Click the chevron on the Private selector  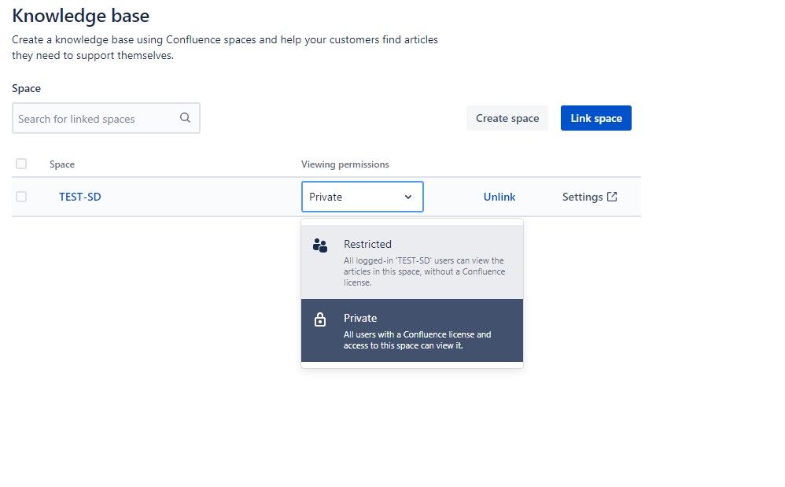[x=408, y=197]
